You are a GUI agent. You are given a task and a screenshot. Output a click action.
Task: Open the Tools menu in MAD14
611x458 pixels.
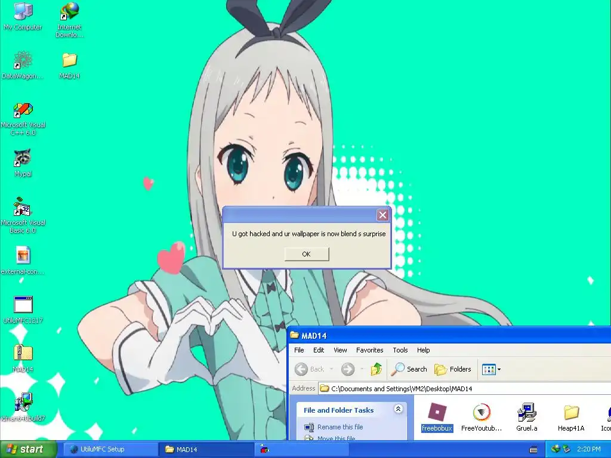pyautogui.click(x=400, y=349)
